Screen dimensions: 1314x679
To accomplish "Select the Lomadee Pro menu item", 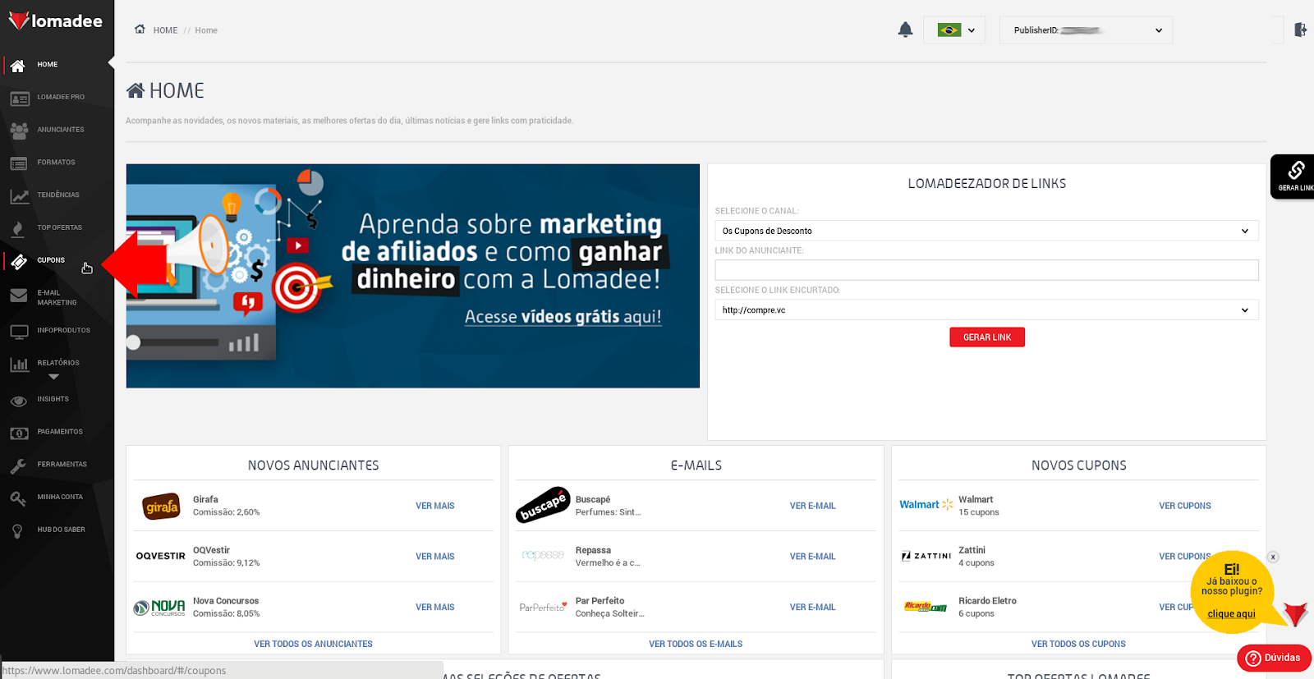I will 61,97.
